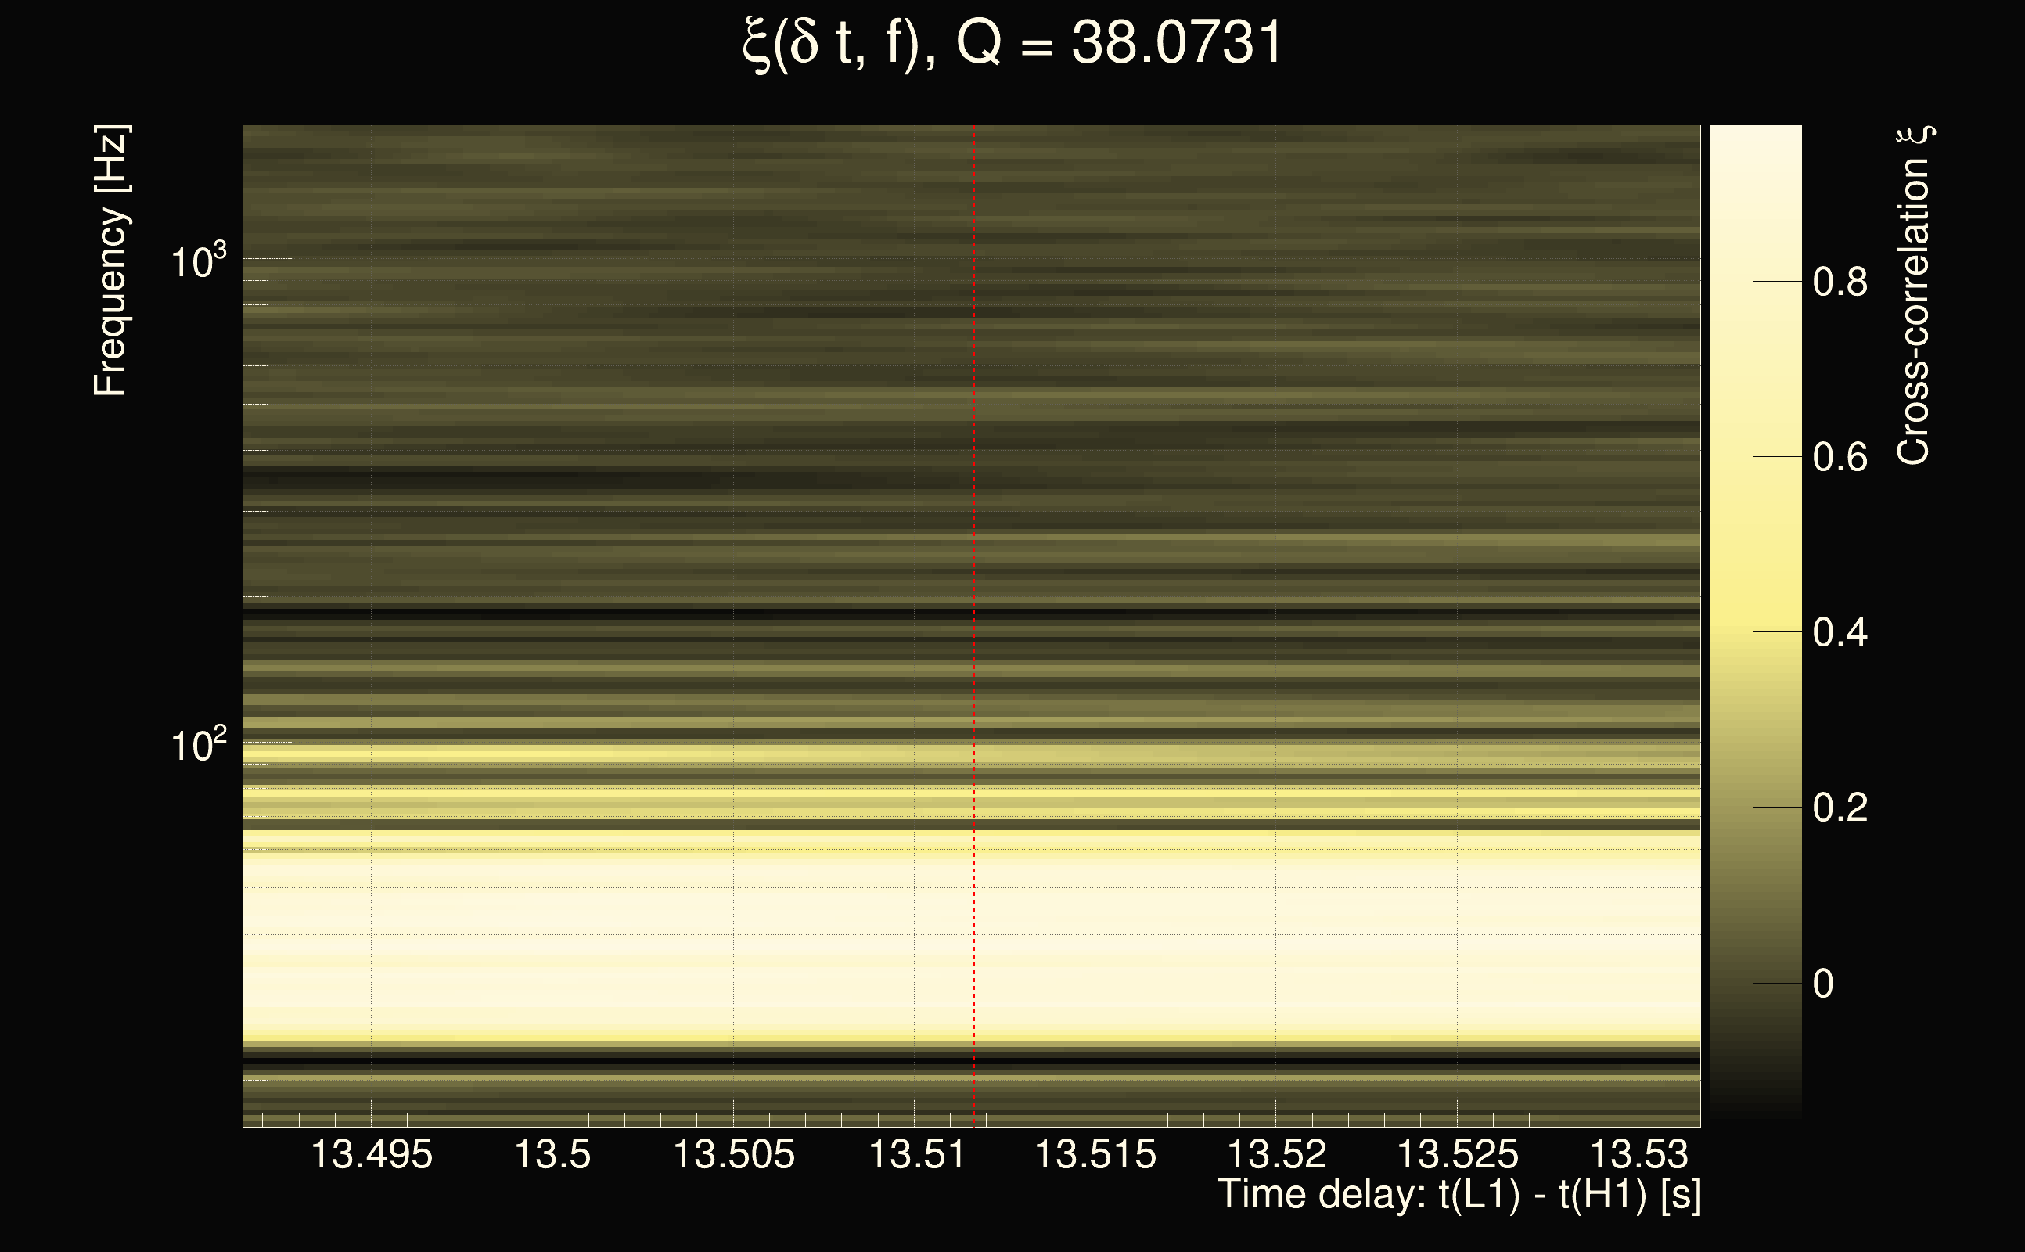2025x1252 pixels.
Task: Click the 13.5 x-axis tick label
Action: point(552,1154)
